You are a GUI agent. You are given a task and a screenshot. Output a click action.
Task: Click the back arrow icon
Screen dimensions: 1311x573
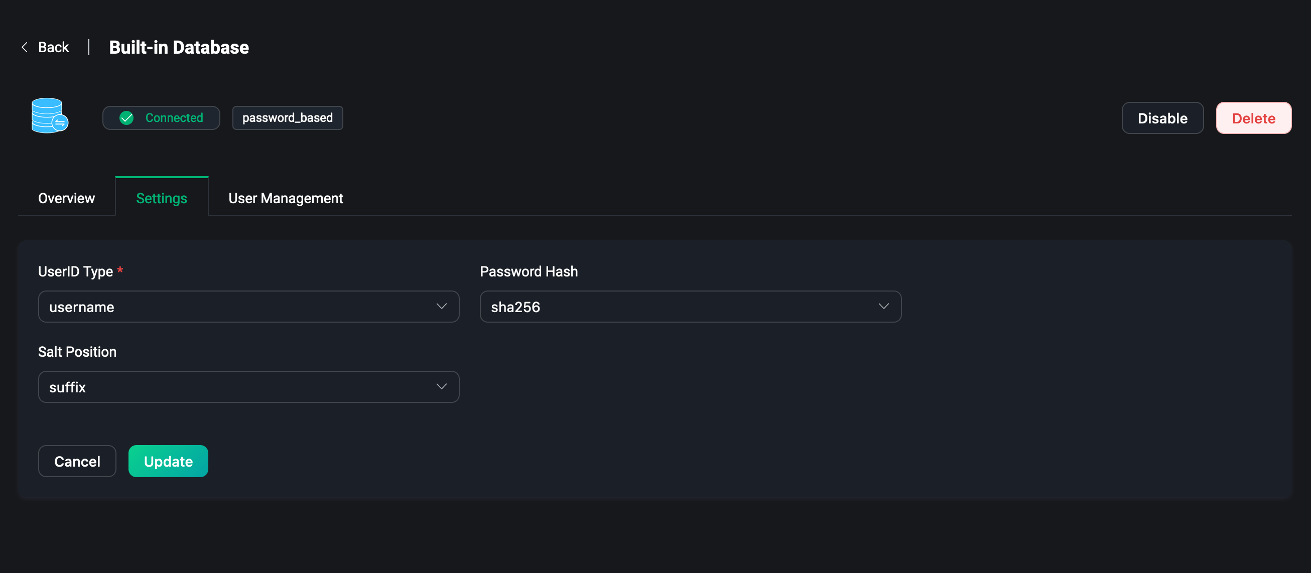click(25, 47)
